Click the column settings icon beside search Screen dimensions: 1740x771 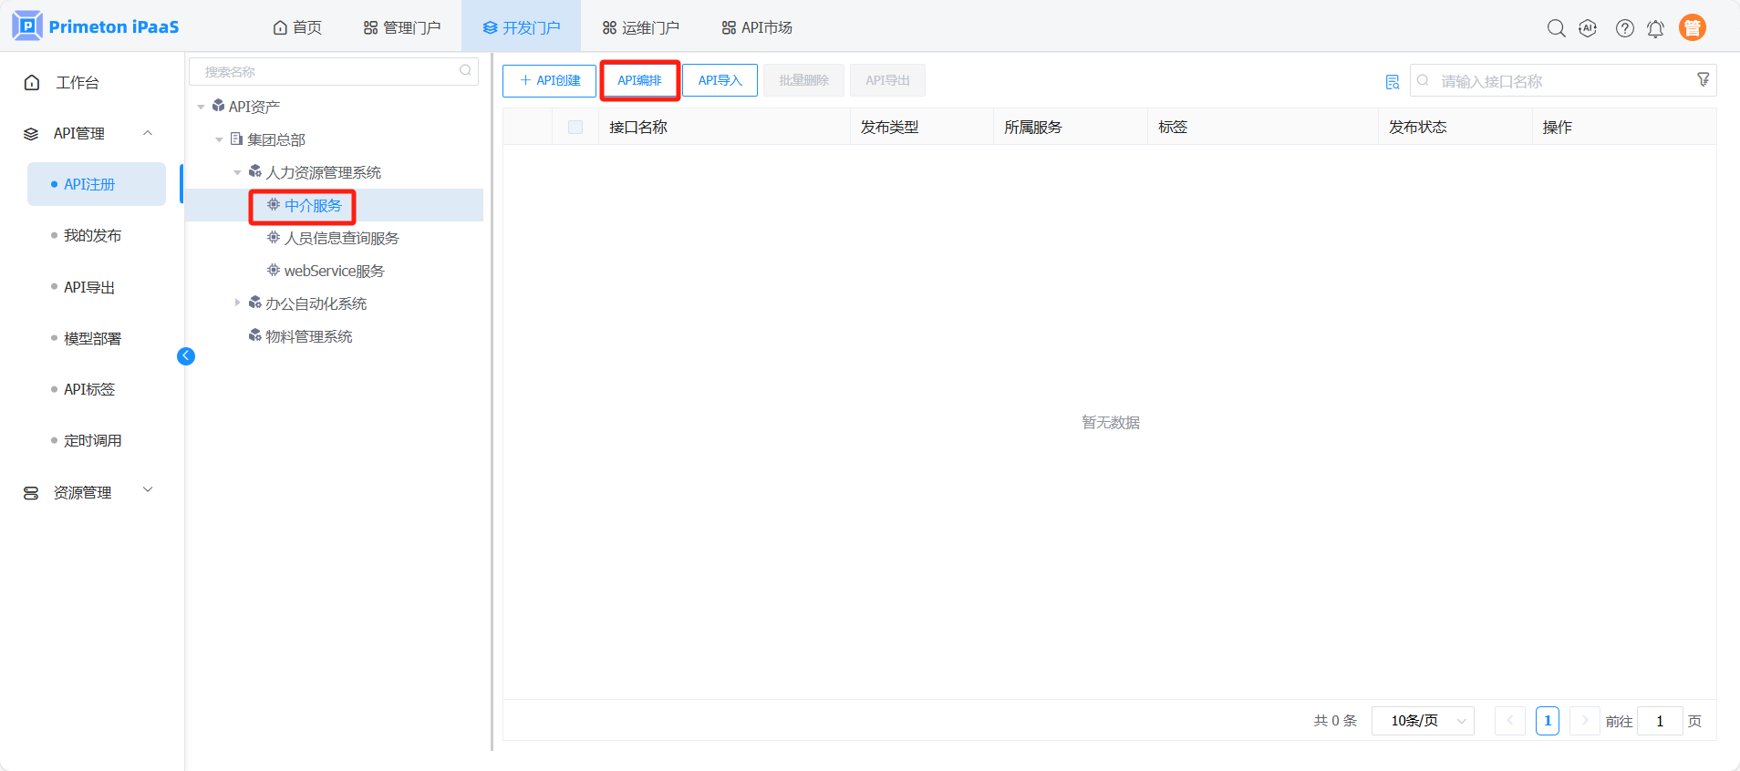click(1392, 82)
